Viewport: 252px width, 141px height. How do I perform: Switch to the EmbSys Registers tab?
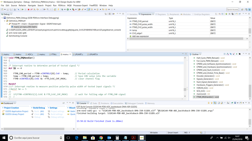[201, 14]
